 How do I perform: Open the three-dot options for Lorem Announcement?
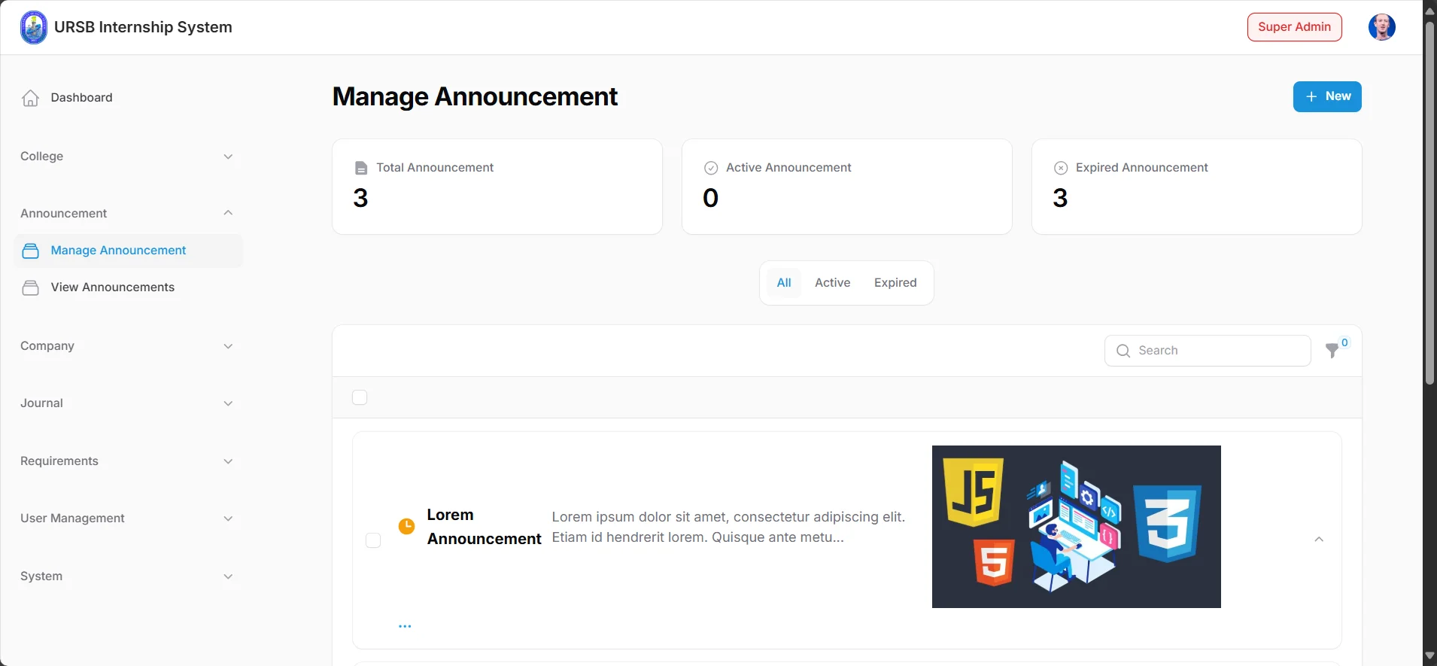(405, 626)
